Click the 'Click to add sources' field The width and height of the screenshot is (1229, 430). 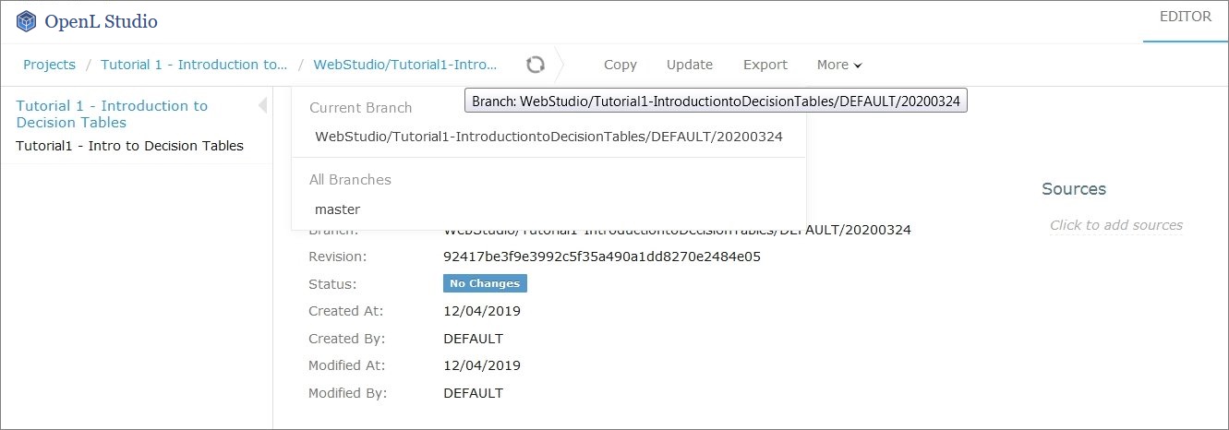(x=1115, y=225)
